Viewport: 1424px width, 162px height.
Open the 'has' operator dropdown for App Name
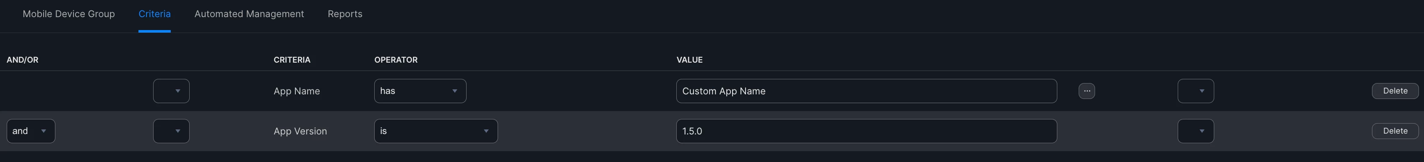pos(420,91)
